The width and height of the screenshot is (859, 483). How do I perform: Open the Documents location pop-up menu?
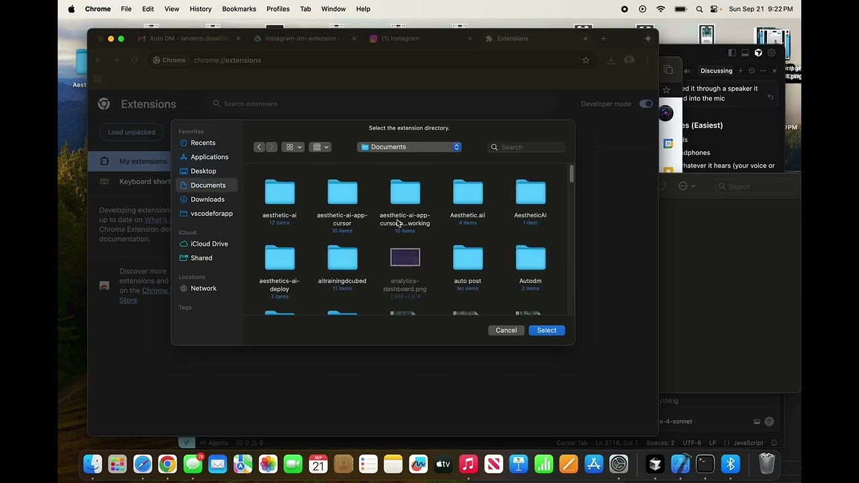[x=409, y=147]
